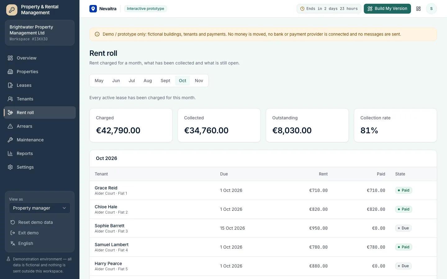447x279 pixels.
Task: Click tenant name Grace Reid
Action: [x=106, y=188]
